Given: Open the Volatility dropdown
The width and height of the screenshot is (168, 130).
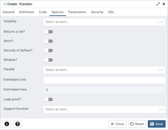Looking at the screenshot, I should [104, 22].
